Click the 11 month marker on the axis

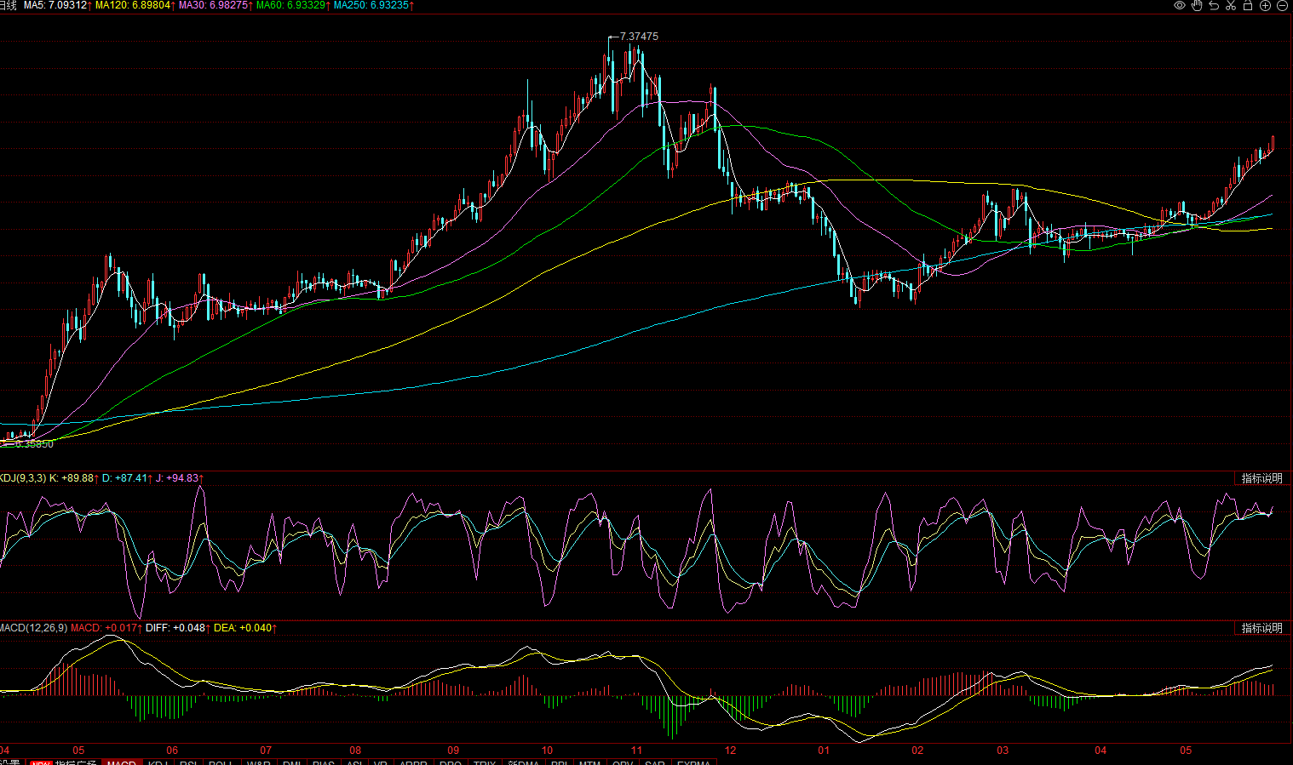click(636, 751)
